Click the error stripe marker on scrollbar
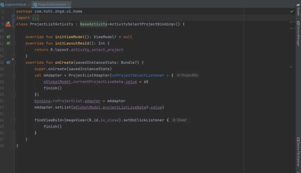The image size is (301, 173). (x=291, y=67)
